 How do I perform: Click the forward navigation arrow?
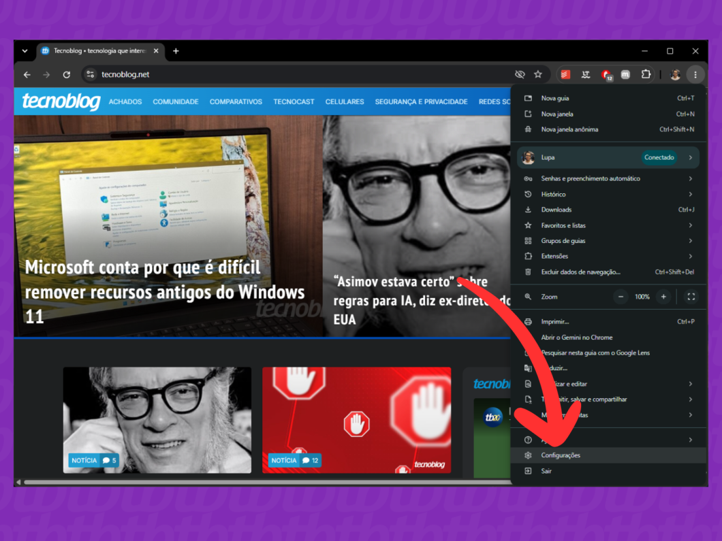click(46, 75)
